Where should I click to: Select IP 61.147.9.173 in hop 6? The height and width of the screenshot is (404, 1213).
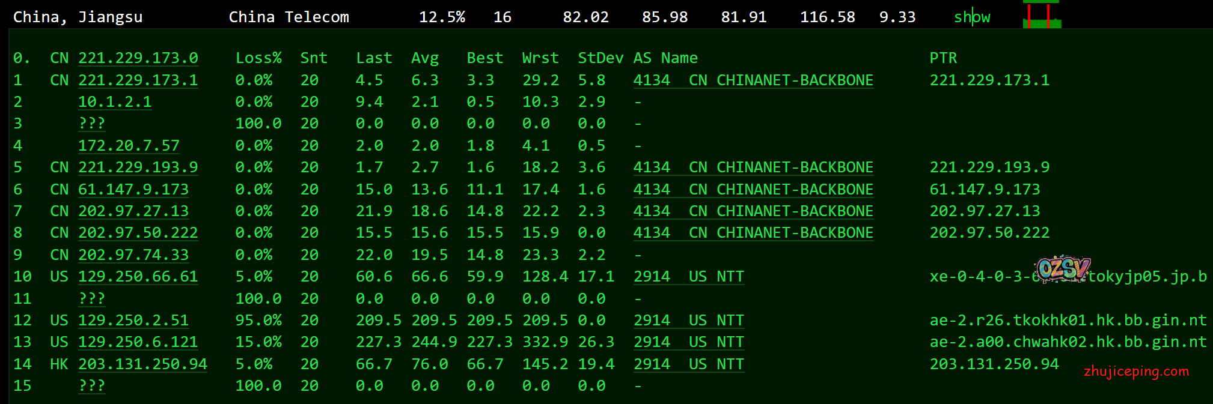pos(133,190)
